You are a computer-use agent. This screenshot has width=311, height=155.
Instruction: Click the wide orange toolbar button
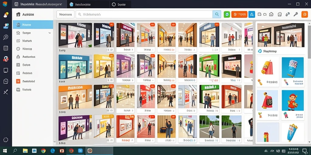click(239, 14)
